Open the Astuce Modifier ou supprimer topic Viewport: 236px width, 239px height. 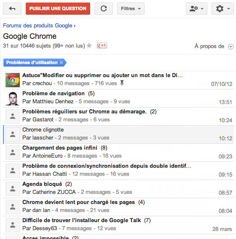click(x=102, y=75)
